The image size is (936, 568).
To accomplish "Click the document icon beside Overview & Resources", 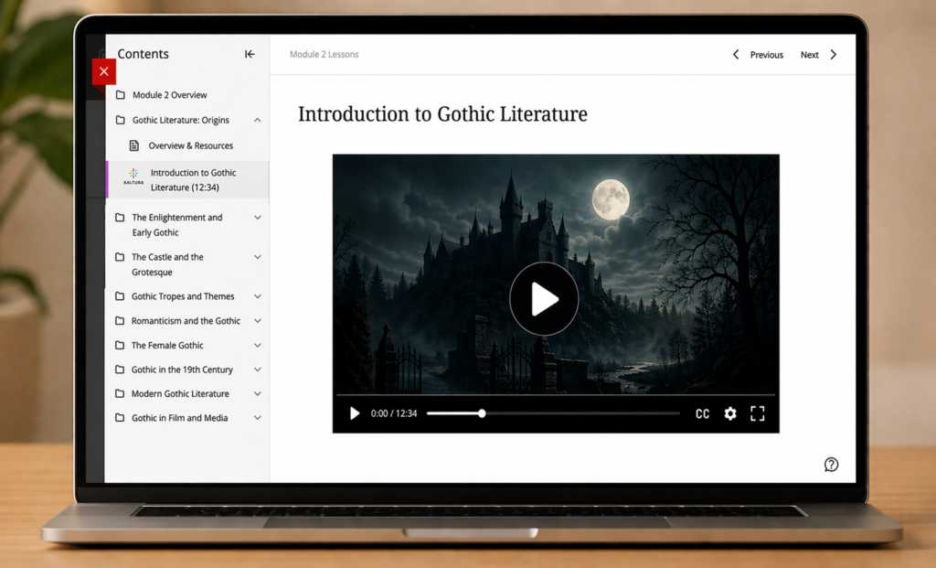I will pos(133,145).
